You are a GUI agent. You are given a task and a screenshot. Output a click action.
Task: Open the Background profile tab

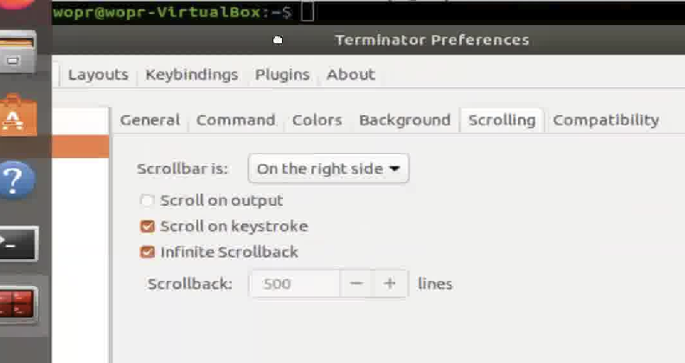pos(405,120)
